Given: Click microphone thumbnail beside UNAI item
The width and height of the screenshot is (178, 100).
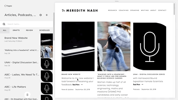Looking at the screenshot, I should coord(47,64).
